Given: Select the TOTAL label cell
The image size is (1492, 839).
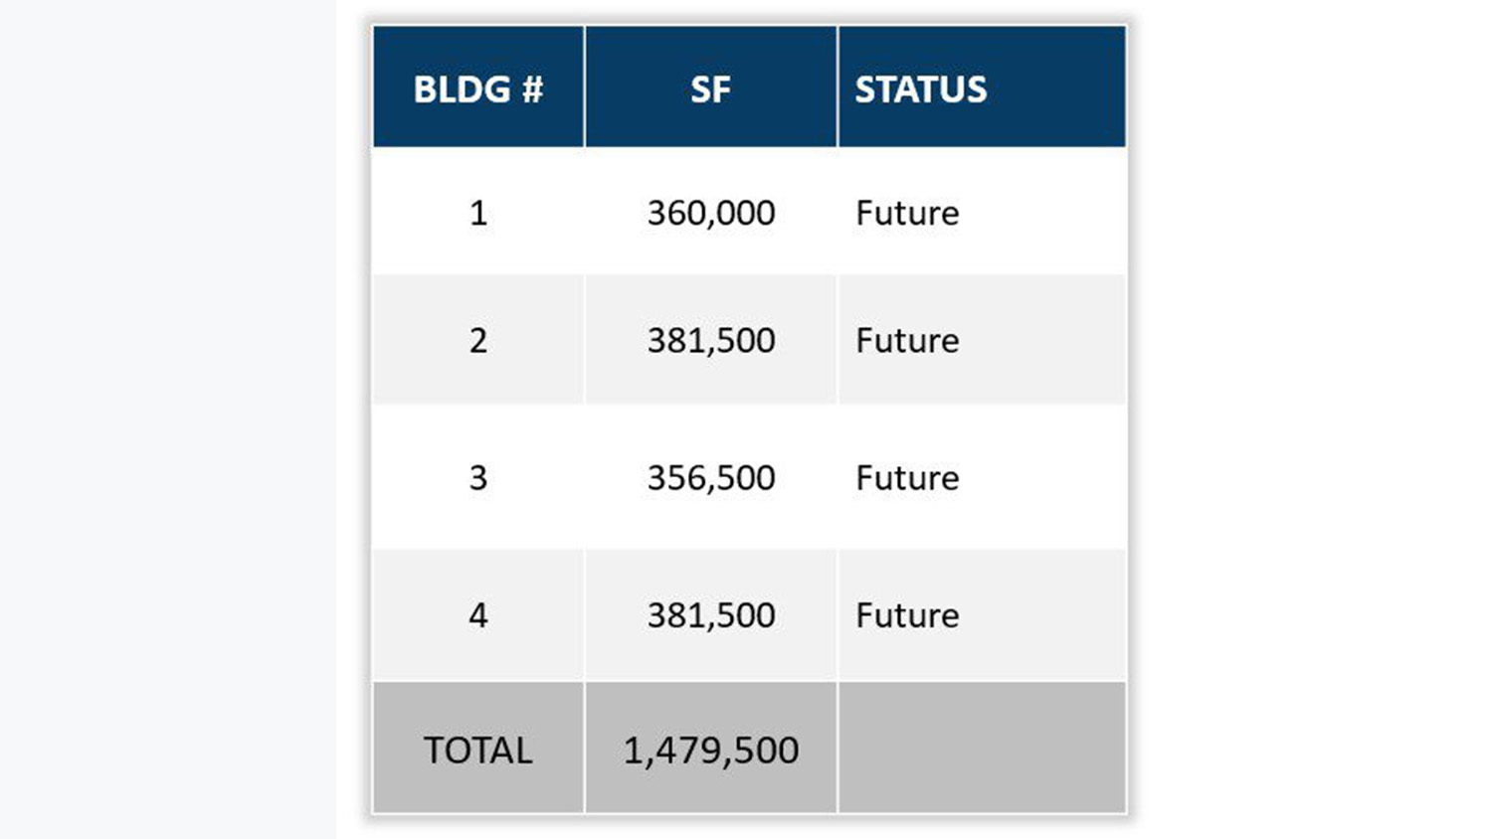Looking at the screenshot, I should tap(478, 750).
